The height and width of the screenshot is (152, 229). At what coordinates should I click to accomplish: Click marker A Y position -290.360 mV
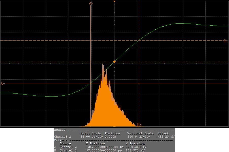[136, 147]
